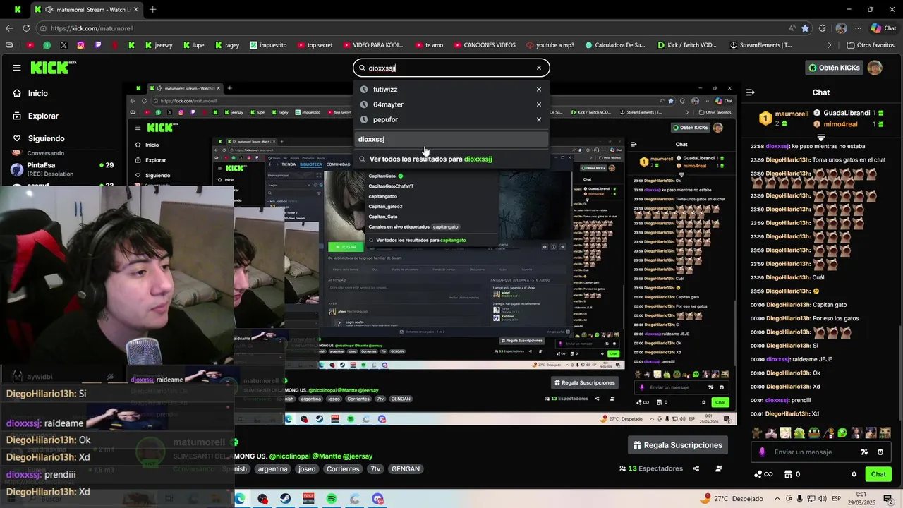Open the Instagram bookmark icon

click(81, 45)
